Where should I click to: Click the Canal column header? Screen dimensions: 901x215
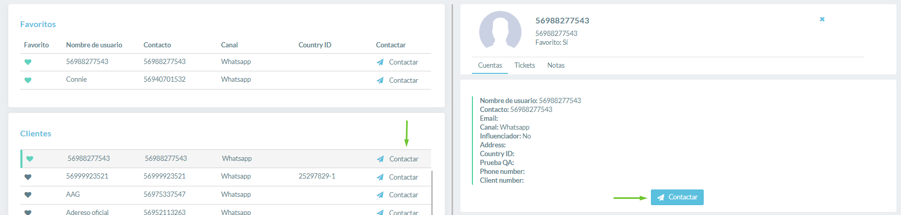pos(229,45)
